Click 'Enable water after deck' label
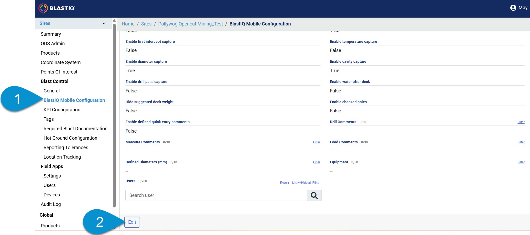 point(350,82)
